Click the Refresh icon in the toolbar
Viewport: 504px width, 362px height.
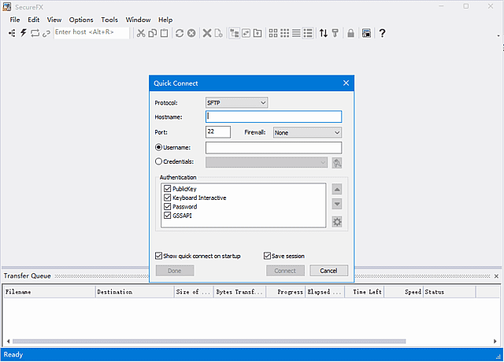[180, 33]
